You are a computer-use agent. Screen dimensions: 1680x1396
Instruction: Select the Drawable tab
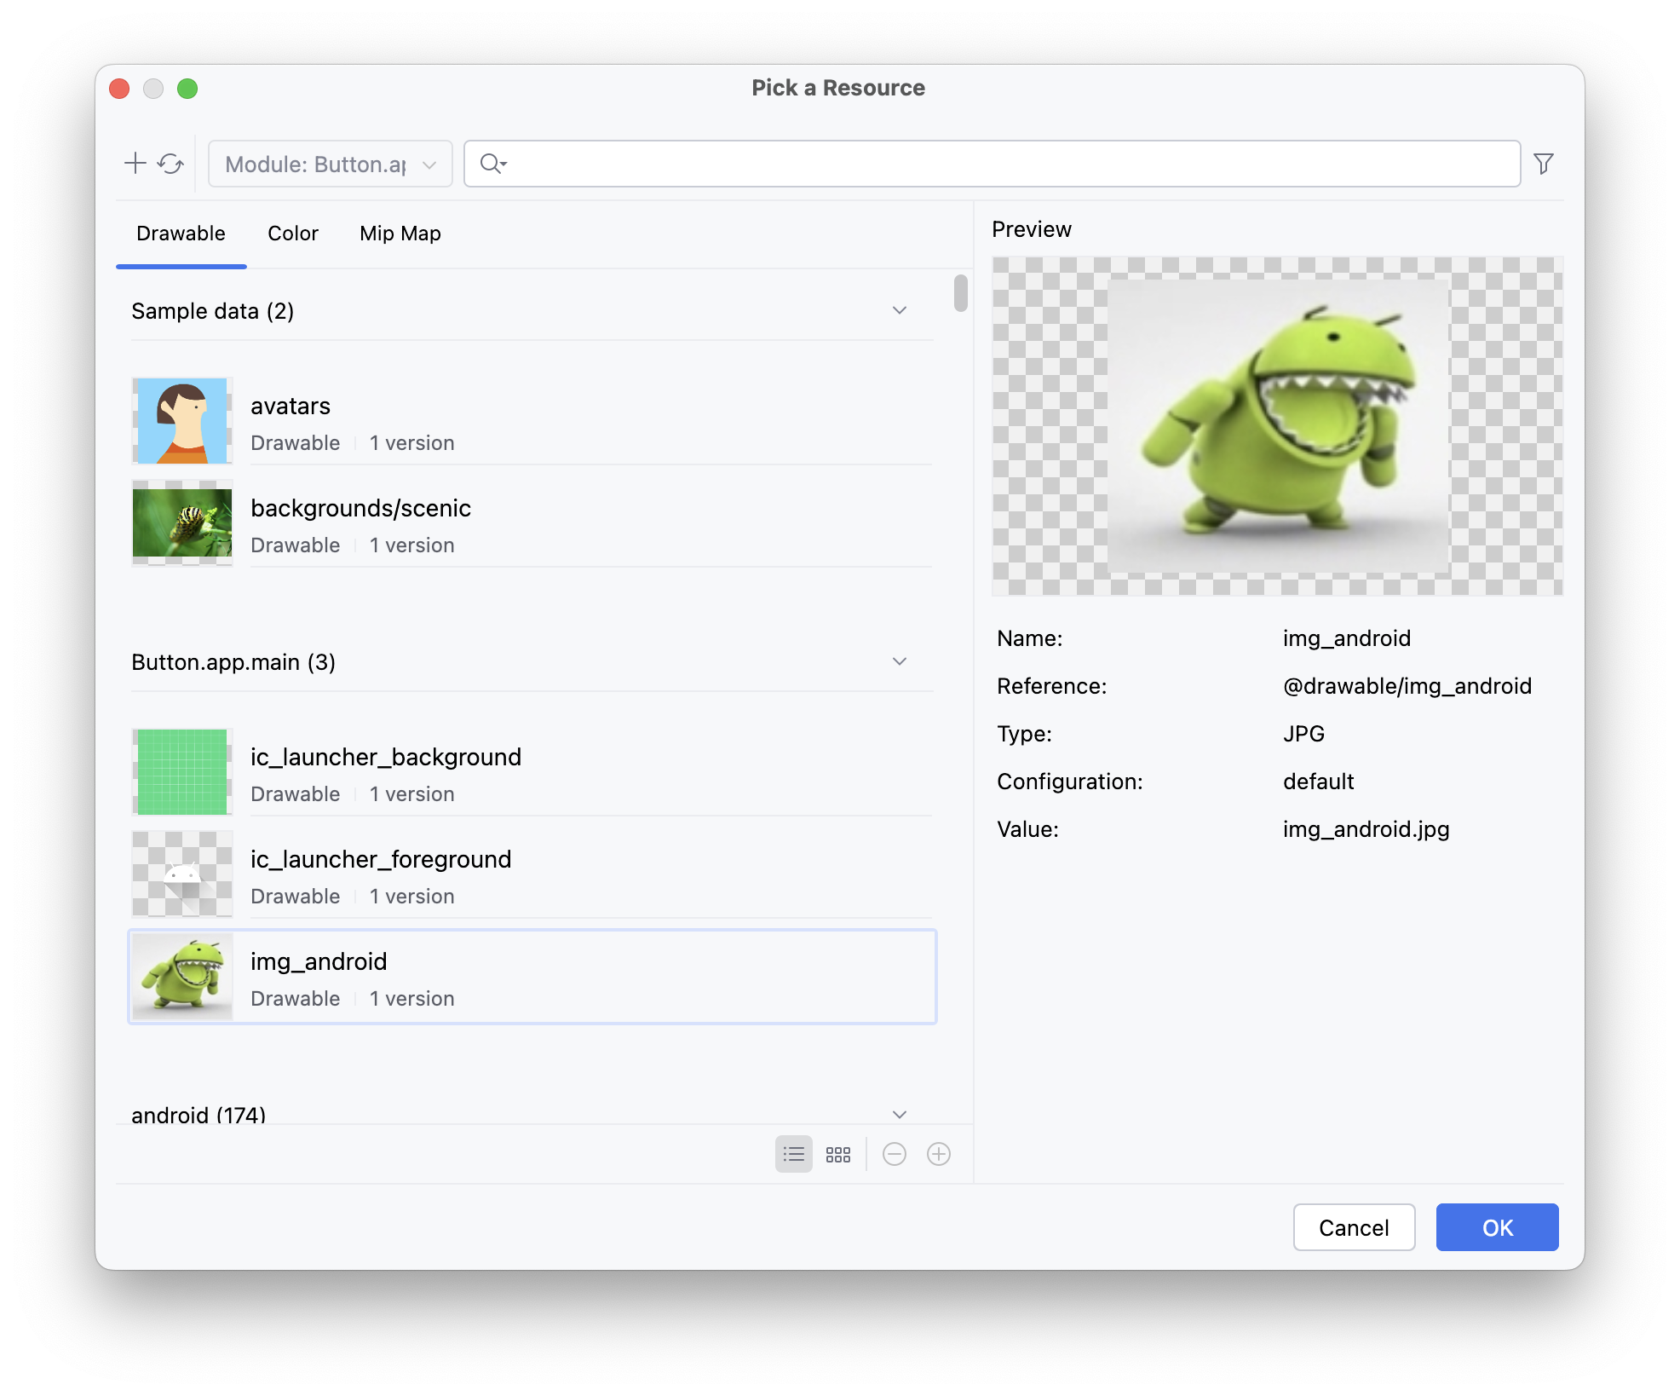(181, 234)
